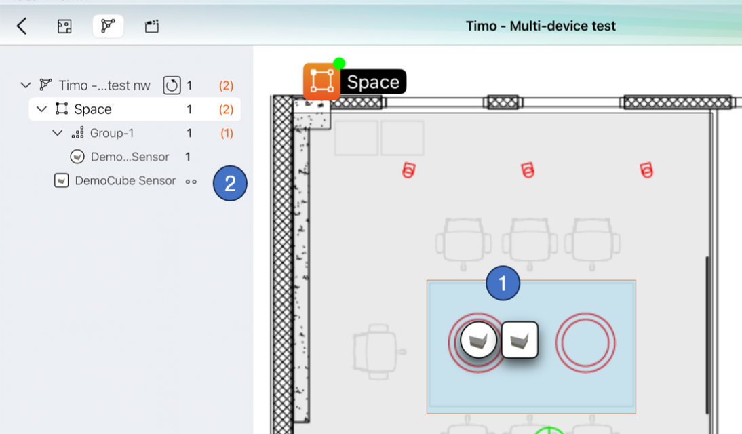This screenshot has height=434, width=742.
Task: Click the back arrow button
Action: 22,26
